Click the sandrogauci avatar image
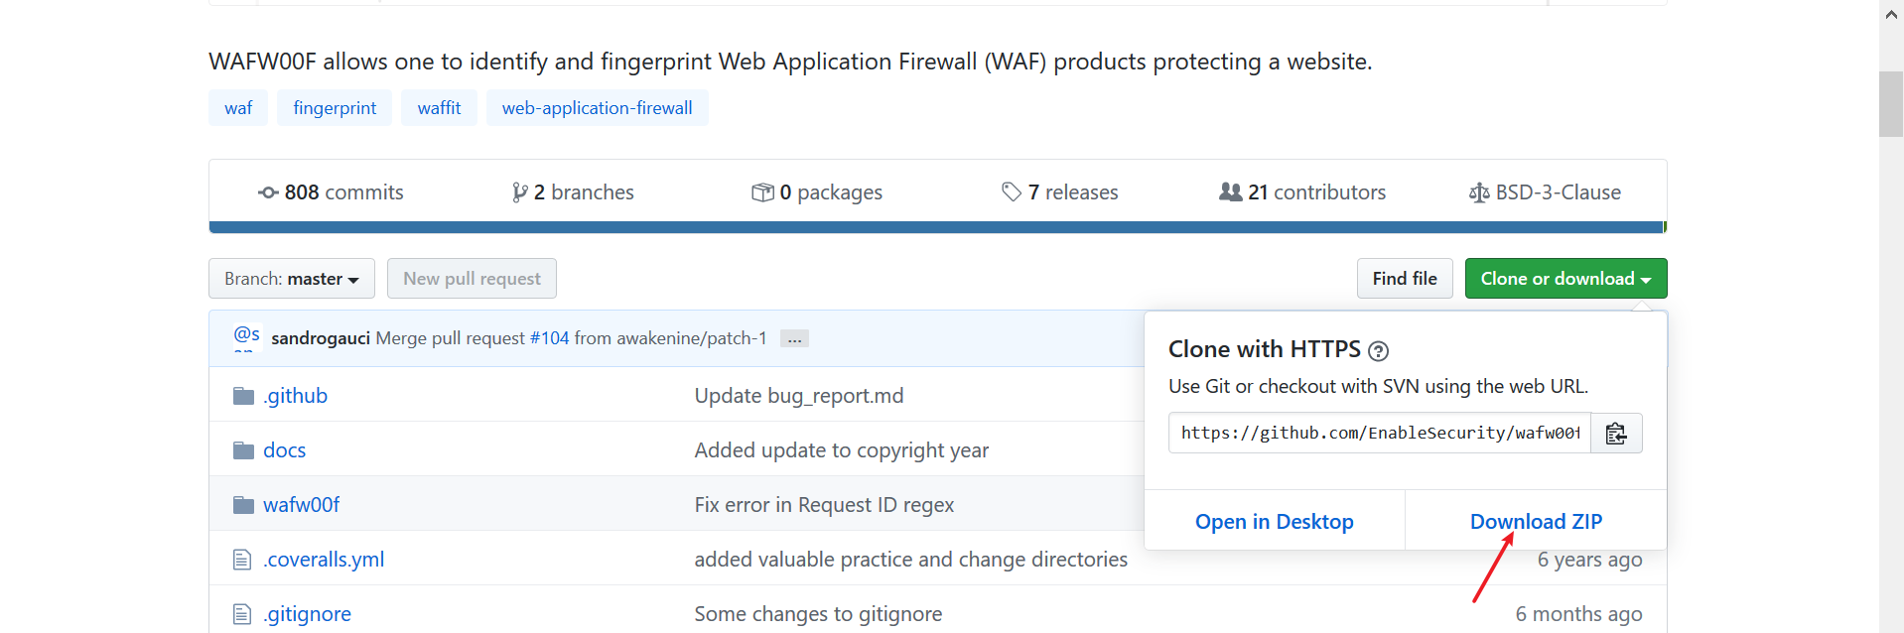This screenshot has height=633, width=1904. click(x=246, y=337)
